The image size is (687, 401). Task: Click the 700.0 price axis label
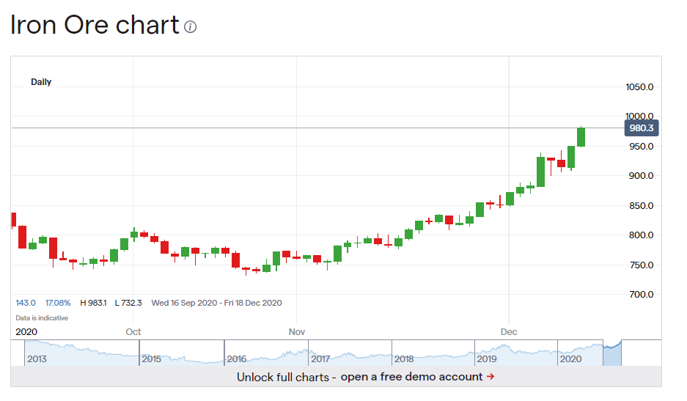pos(641,295)
